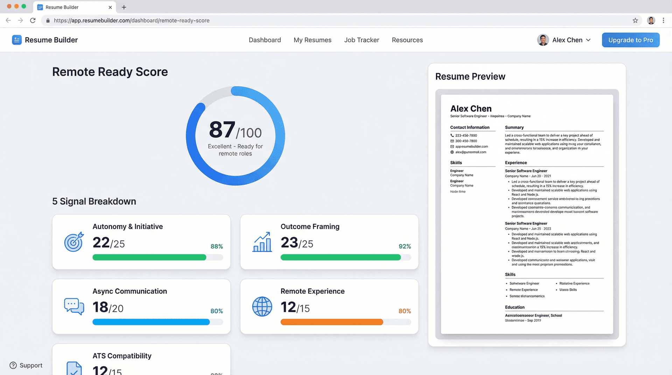Open the resume preview document thumbnail
This screenshot has width=672, height=375.
[x=527, y=213]
